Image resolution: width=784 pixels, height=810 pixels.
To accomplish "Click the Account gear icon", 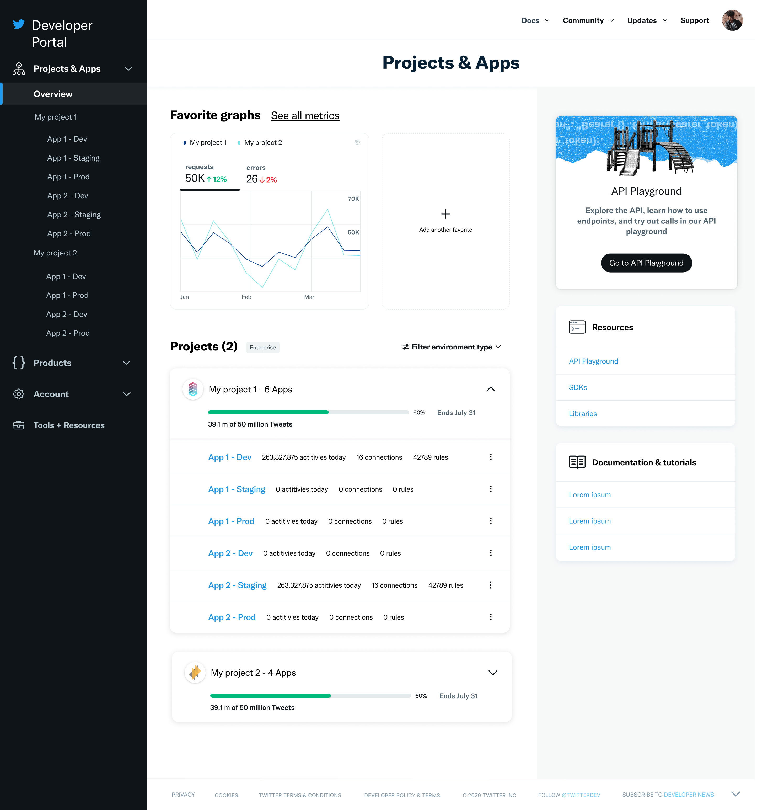I will 19,394.
